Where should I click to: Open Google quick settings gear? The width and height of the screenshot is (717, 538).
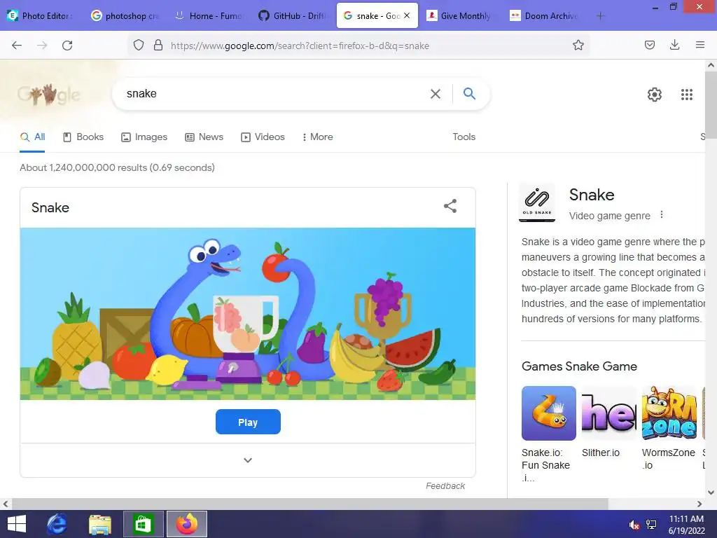pyautogui.click(x=655, y=95)
